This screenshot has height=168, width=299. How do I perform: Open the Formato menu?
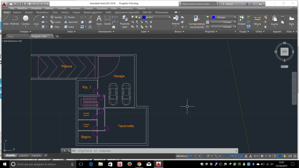[x=62, y=8]
